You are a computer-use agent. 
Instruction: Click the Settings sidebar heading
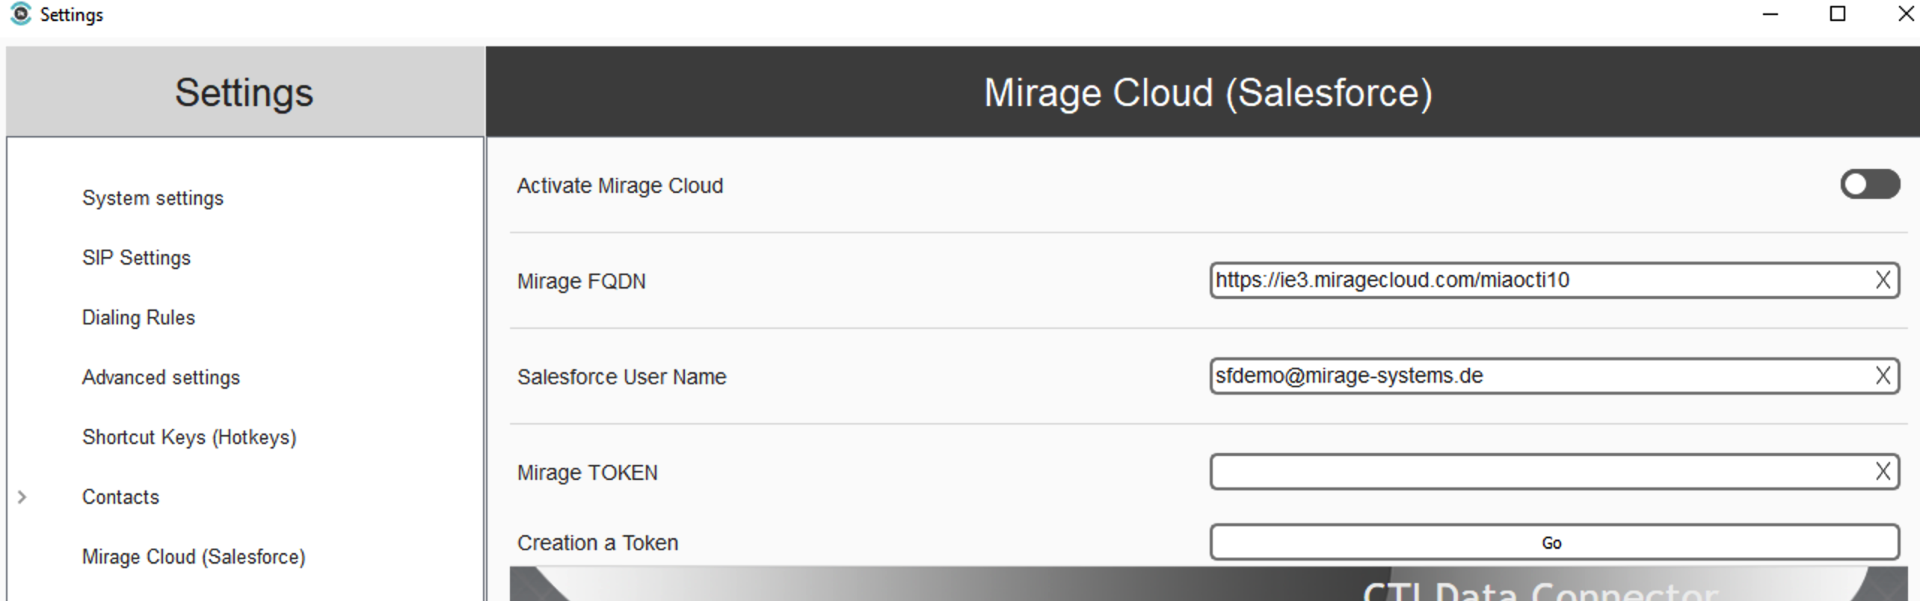point(244,93)
